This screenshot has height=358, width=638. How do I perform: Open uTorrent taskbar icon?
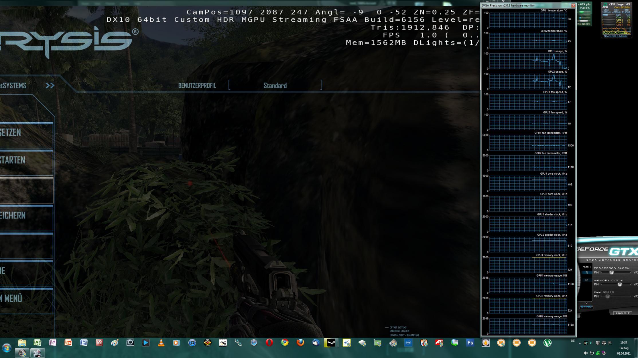547,343
